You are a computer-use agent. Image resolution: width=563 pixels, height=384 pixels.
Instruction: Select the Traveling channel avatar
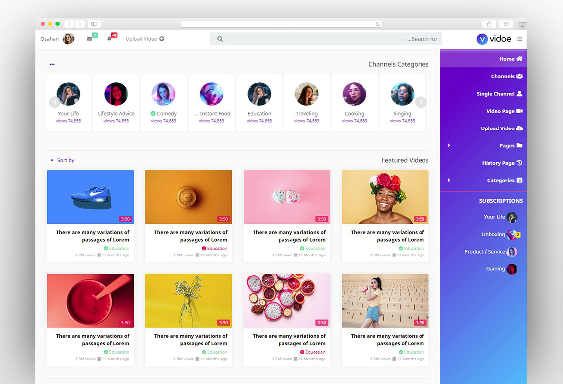[x=306, y=94]
